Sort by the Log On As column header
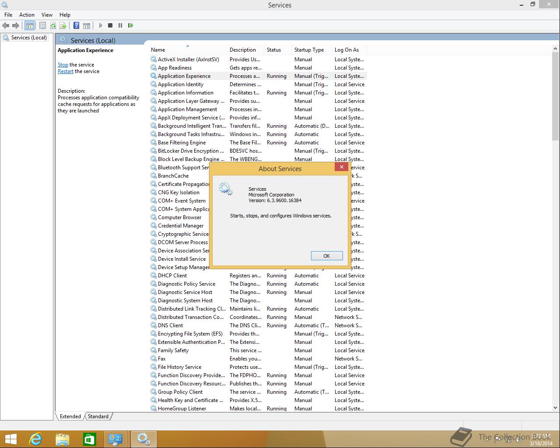This screenshot has height=448, width=560. [x=349, y=50]
